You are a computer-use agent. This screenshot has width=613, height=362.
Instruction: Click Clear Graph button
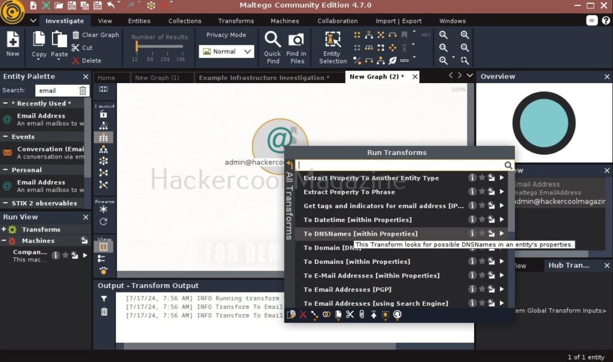[x=96, y=35]
